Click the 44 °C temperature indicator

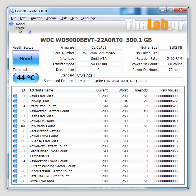26,78
